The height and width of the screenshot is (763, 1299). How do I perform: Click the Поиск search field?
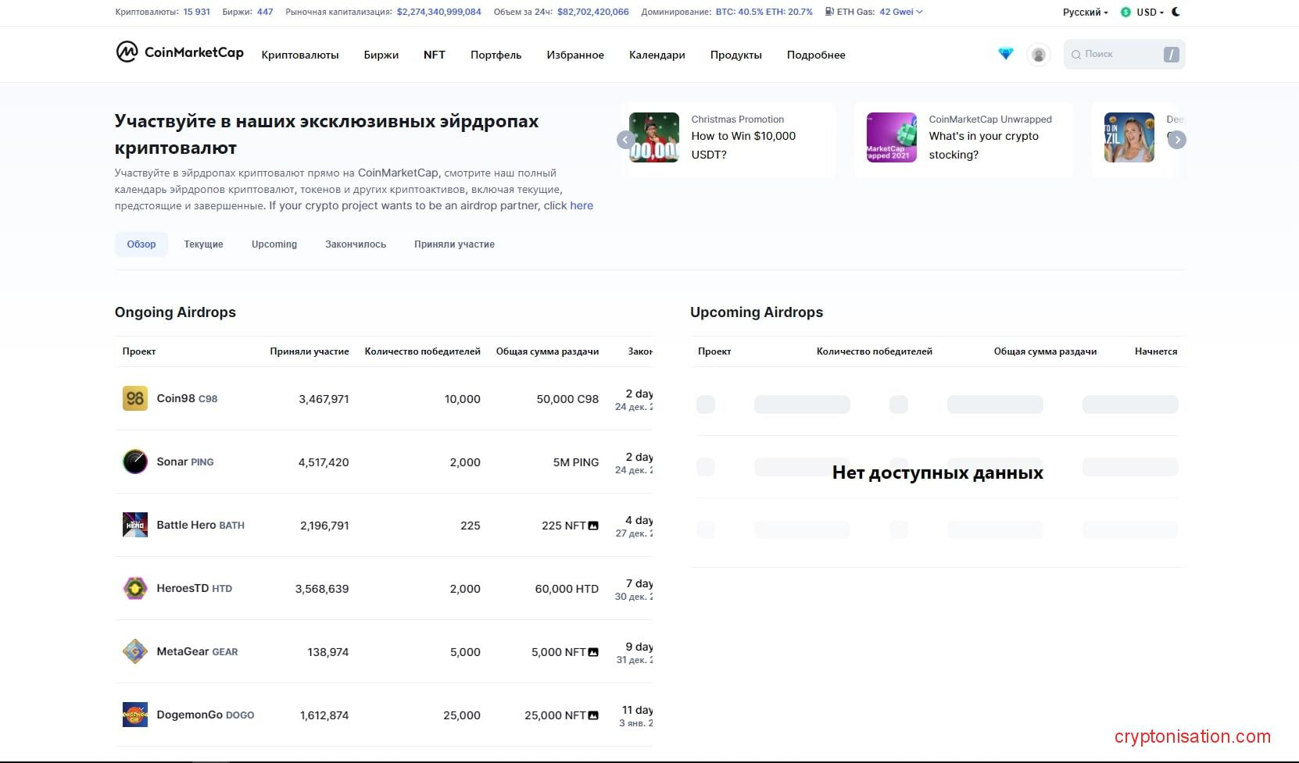pos(1118,55)
